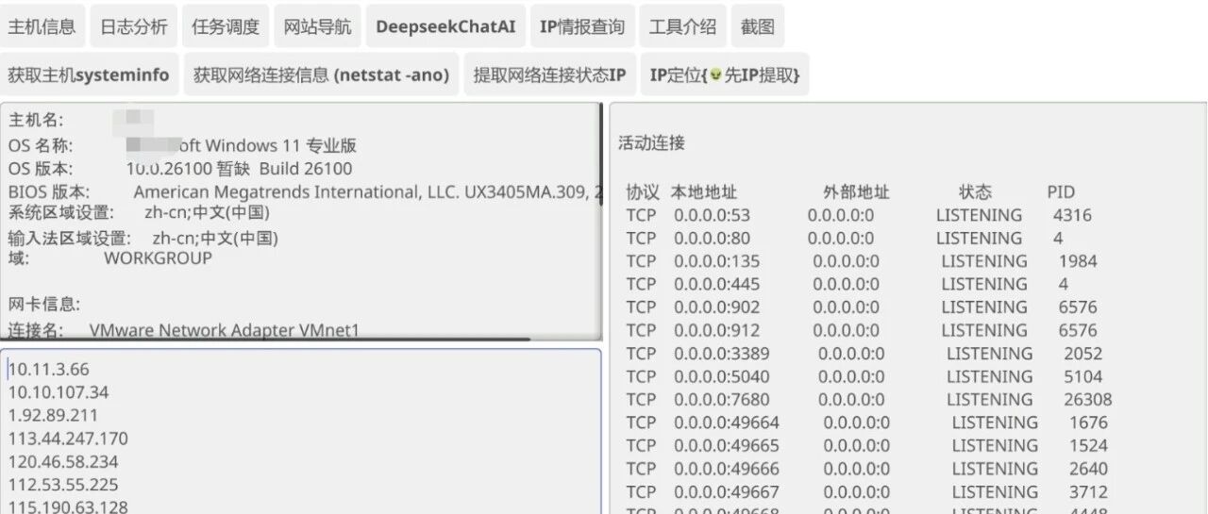
Task: Run 获取网络连接信息 (netstat -ano) button
Action: [x=321, y=75]
